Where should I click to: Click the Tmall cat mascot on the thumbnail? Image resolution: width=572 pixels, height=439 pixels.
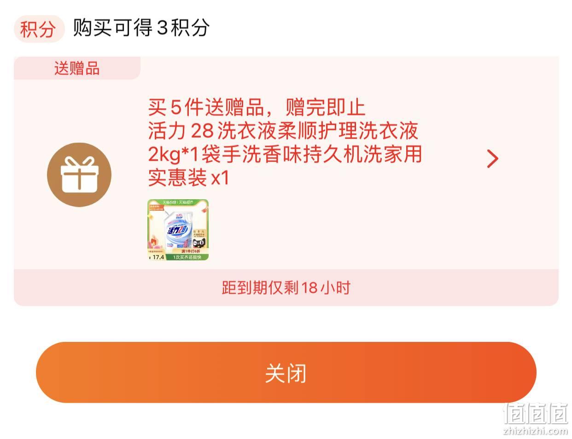point(199,243)
